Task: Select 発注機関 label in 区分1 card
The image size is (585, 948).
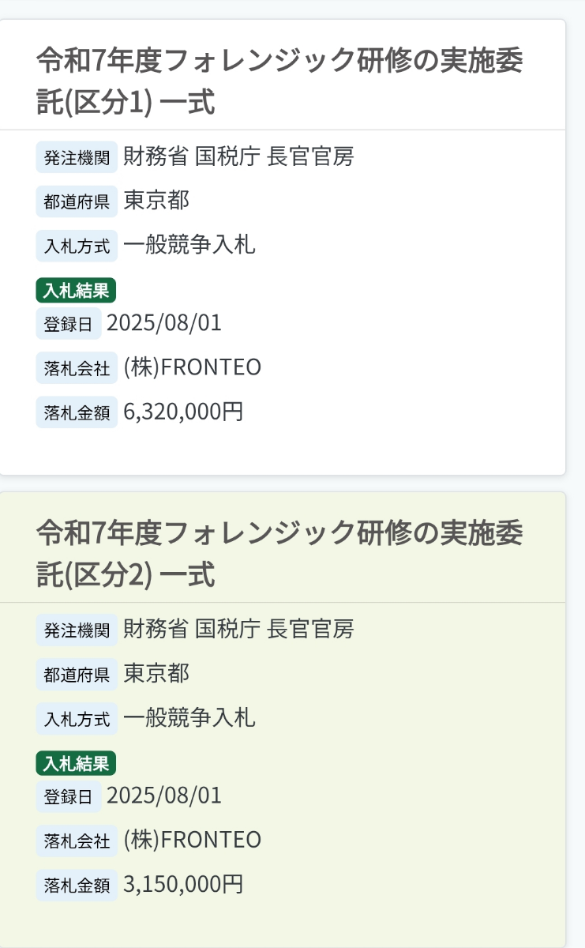Action: click(x=77, y=157)
